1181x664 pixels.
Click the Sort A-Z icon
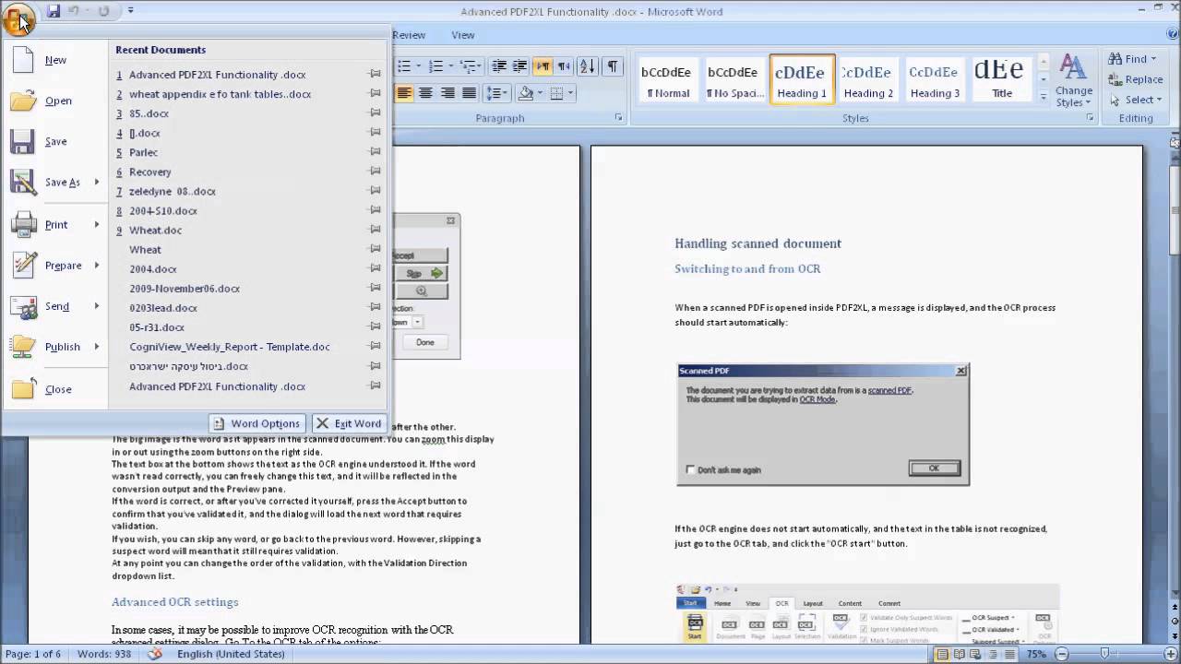tap(587, 66)
